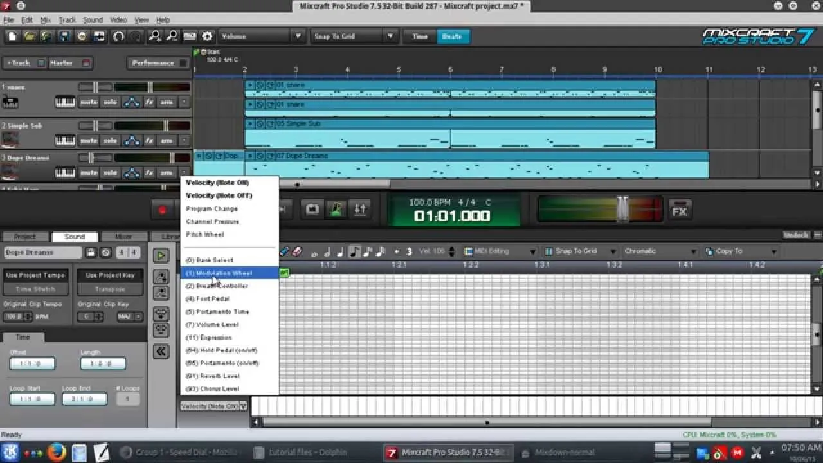
Task: Solo the snare track
Action: 111,102
